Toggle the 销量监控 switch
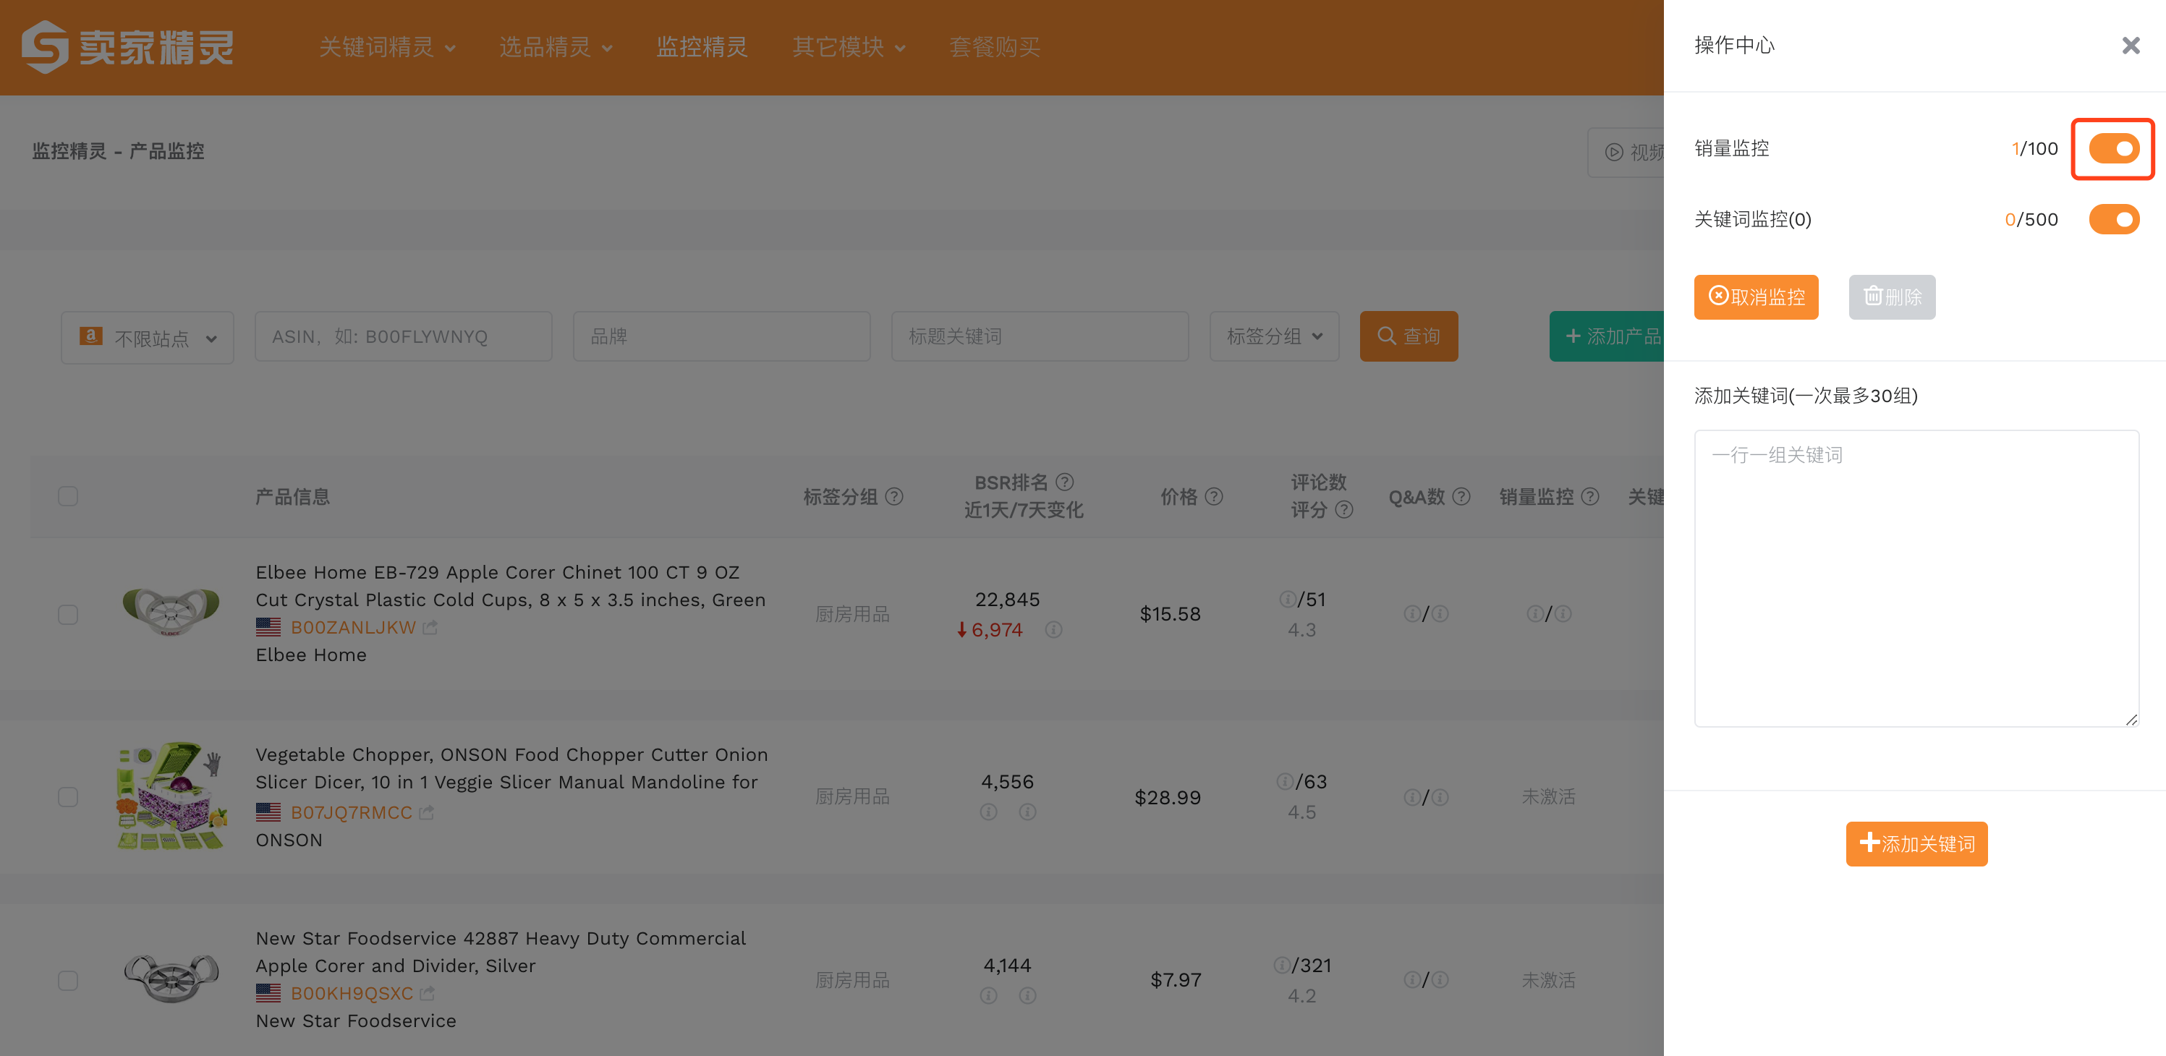The width and height of the screenshot is (2166, 1056). click(2113, 149)
